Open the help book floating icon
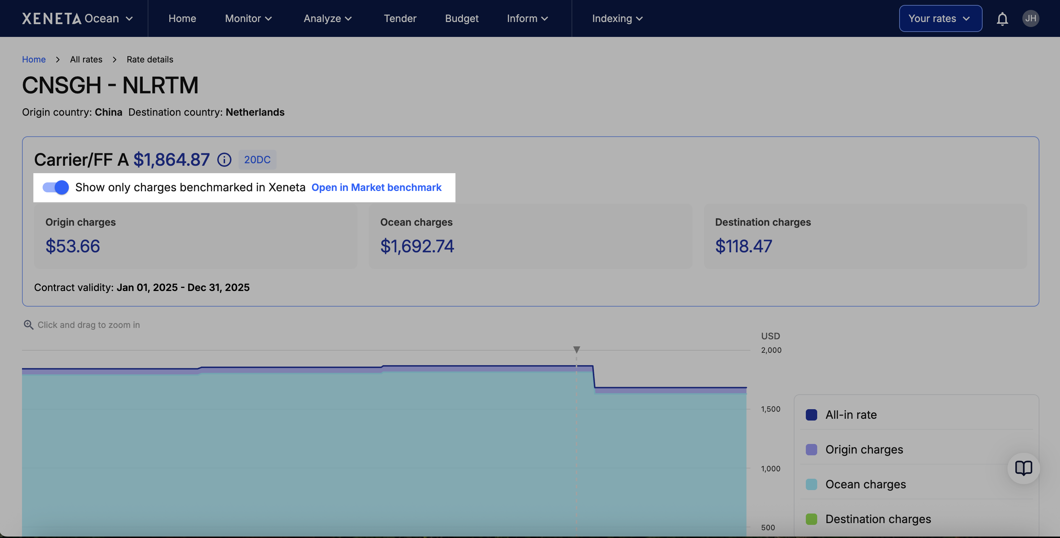 click(x=1023, y=468)
